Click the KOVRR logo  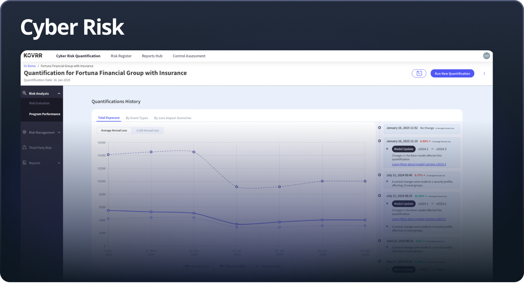coord(34,56)
